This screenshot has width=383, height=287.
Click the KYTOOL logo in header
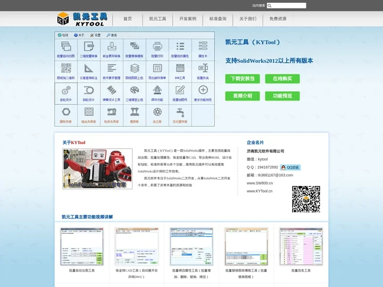tap(82, 19)
